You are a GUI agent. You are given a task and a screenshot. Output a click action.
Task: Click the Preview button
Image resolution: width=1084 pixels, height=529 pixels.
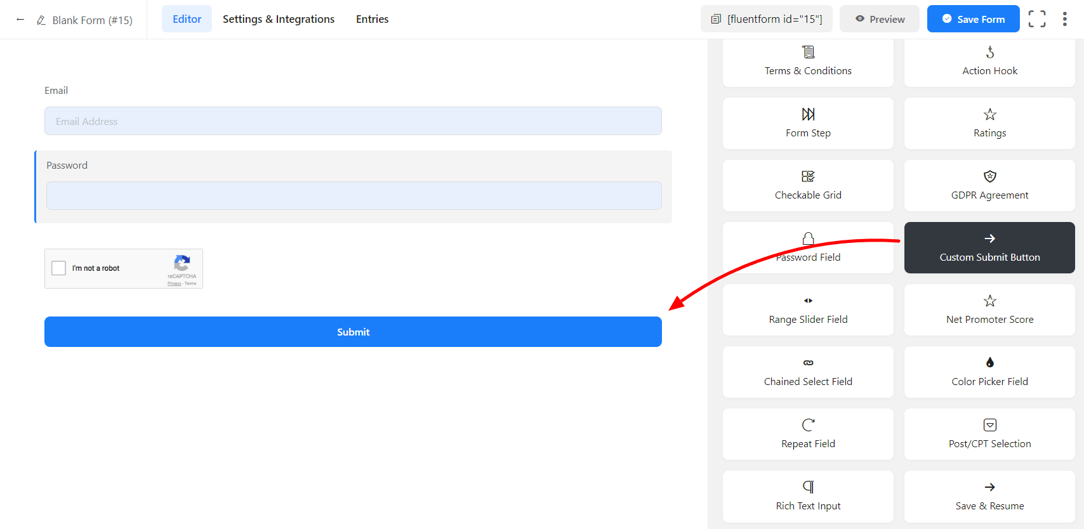click(x=879, y=19)
